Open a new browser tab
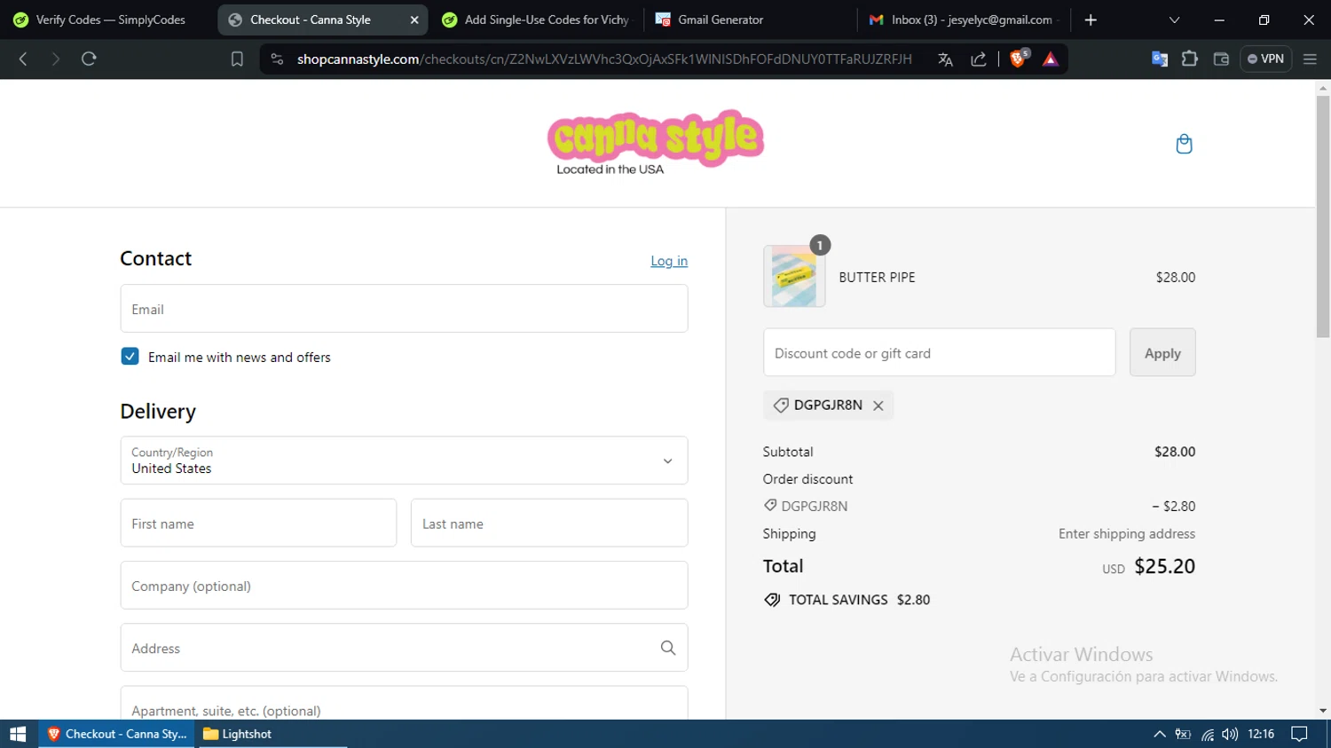The height and width of the screenshot is (748, 1331). click(x=1091, y=20)
